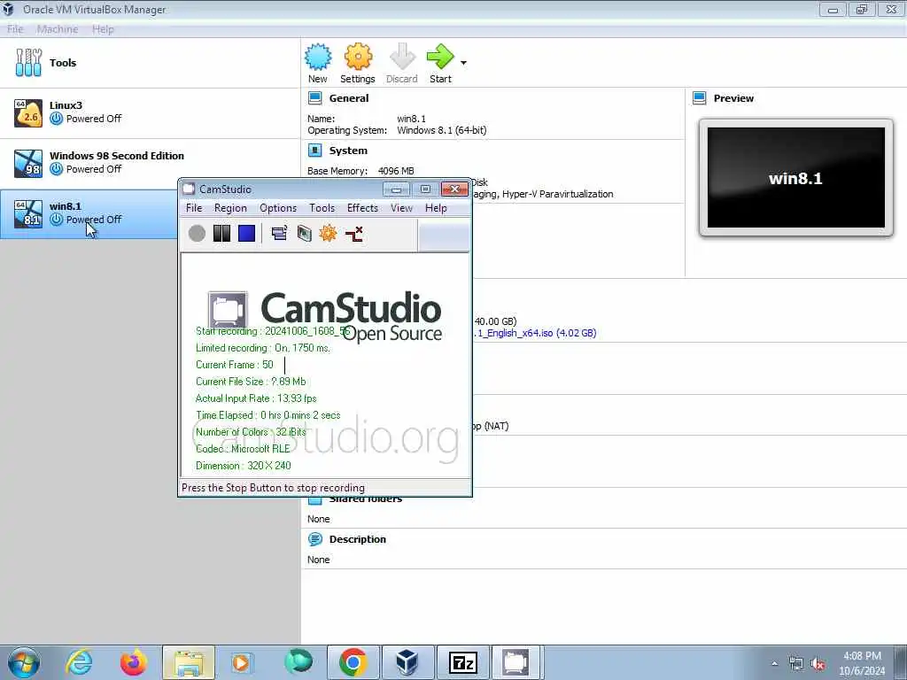Image resolution: width=907 pixels, height=680 pixels.
Task: Click the Codec : Microsoft RLE line
Action: (x=243, y=449)
